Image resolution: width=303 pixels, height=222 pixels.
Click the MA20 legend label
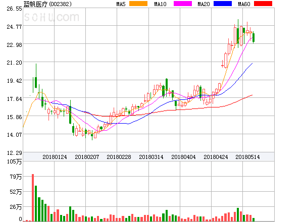tap(204, 4)
